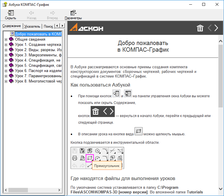Go to next page with right chevron
The width and height of the screenshot is (224, 196).
216,28
